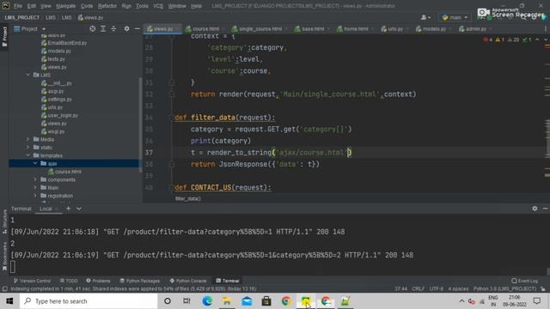550x309 pixels.
Task: Open Terminal panel settings gear
Action: [535, 208]
